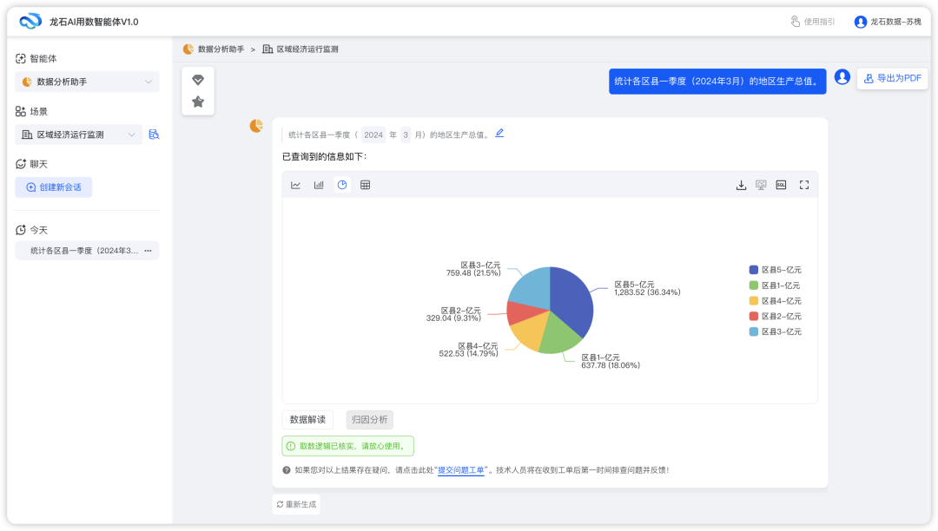View the SQL query icon
The height and width of the screenshot is (531, 938).
pyautogui.click(x=781, y=185)
